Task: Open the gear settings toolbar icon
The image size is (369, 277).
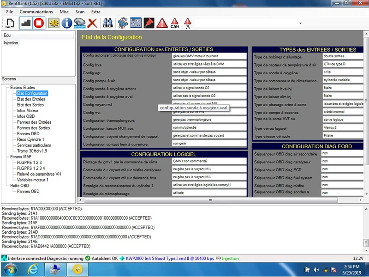Action: click(x=54, y=23)
